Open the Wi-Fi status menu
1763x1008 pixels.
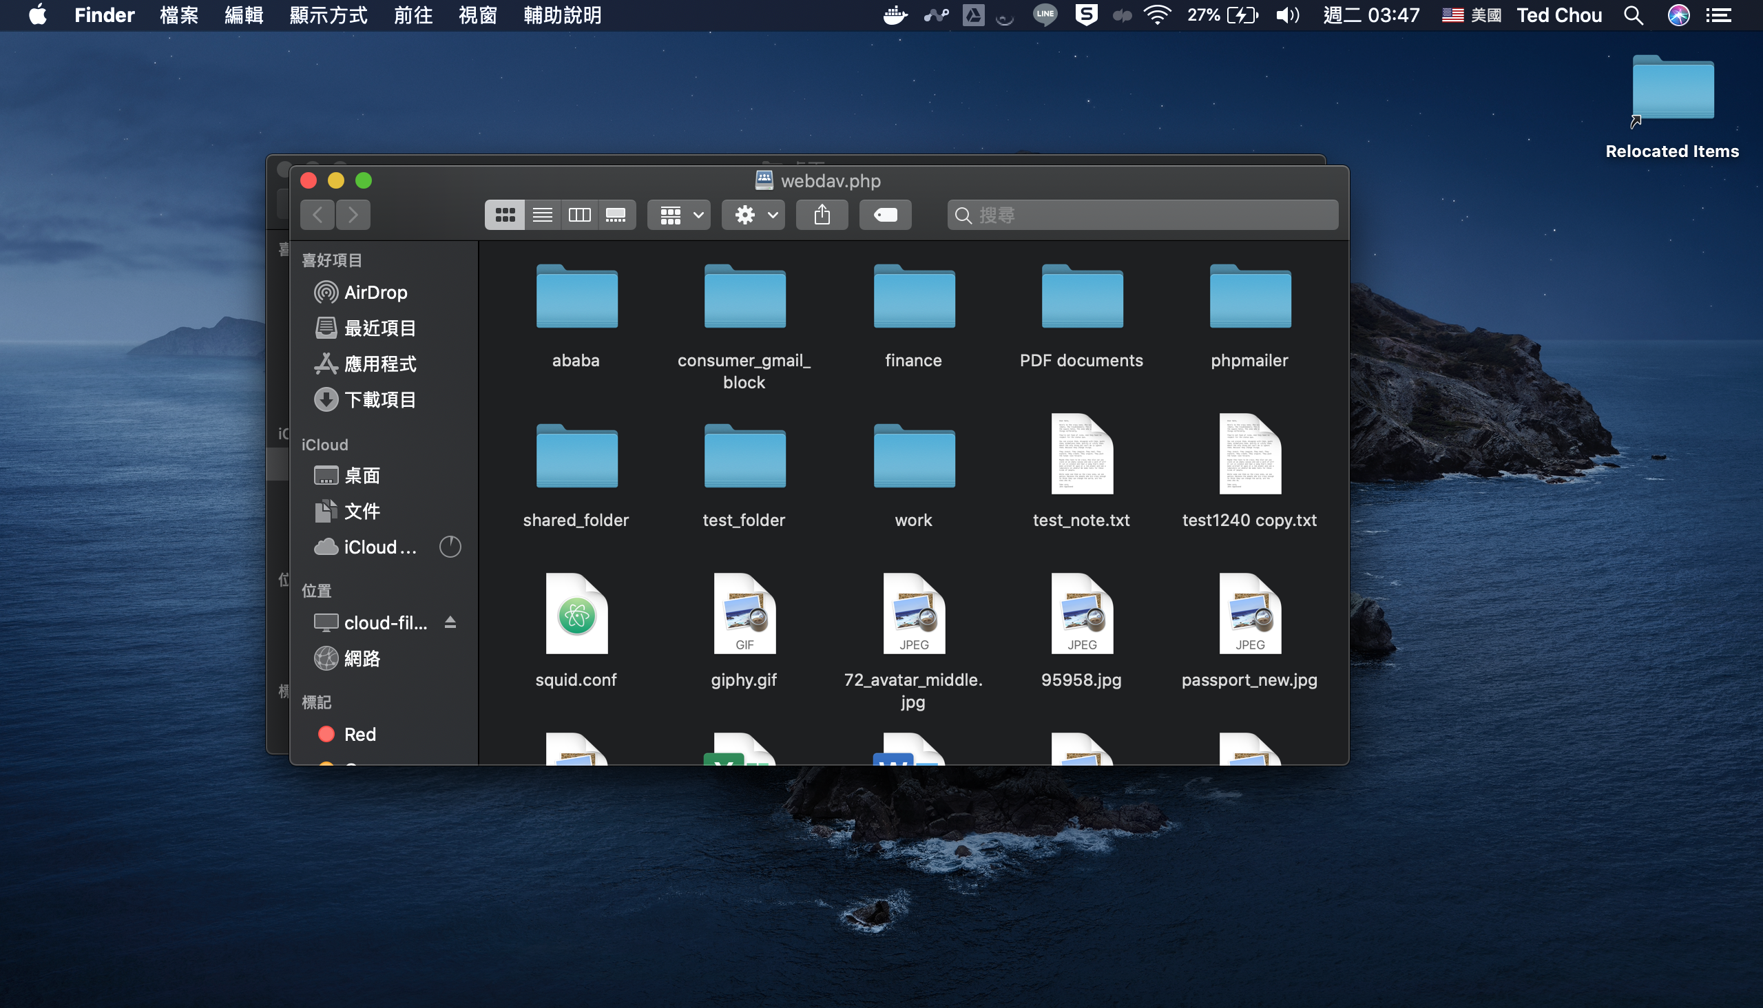click(1157, 15)
